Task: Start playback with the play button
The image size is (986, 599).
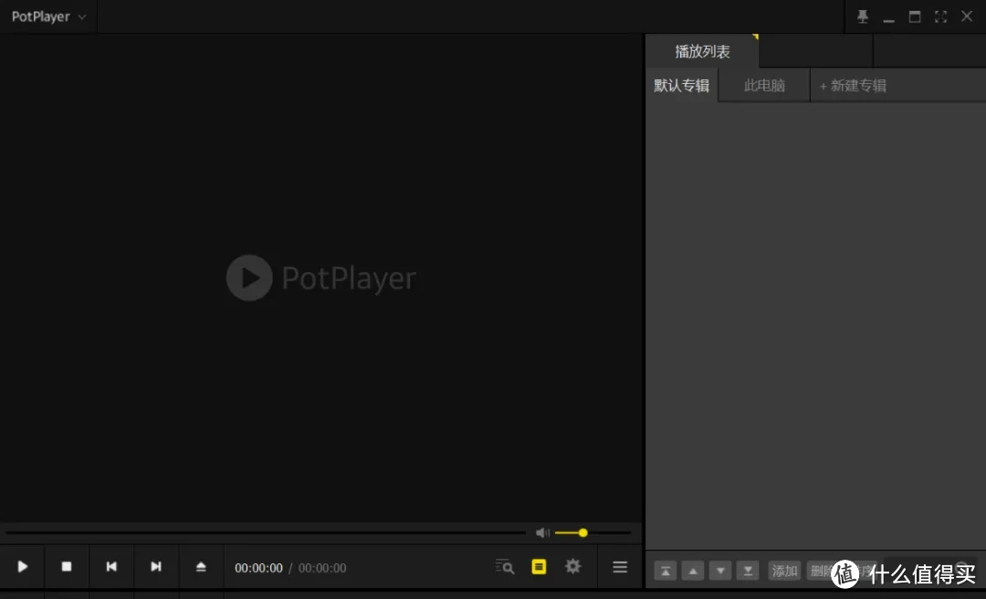Action: (23, 567)
